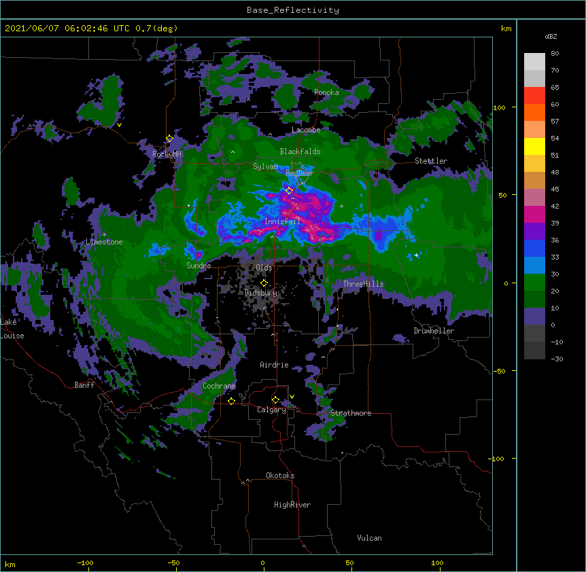The width and height of the screenshot is (586, 572).
Task: Click the Calgary city label
Action: [x=271, y=410]
